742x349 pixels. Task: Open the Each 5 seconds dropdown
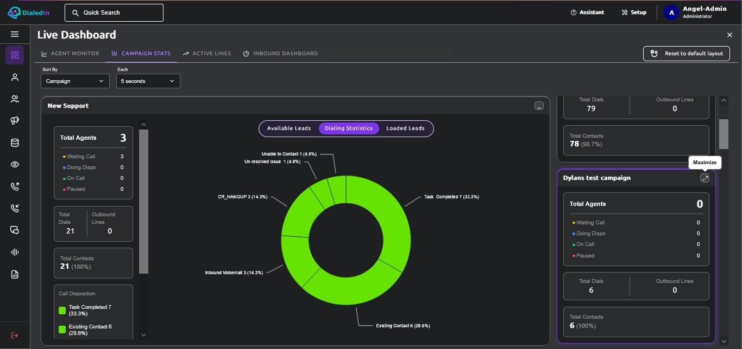pos(148,81)
